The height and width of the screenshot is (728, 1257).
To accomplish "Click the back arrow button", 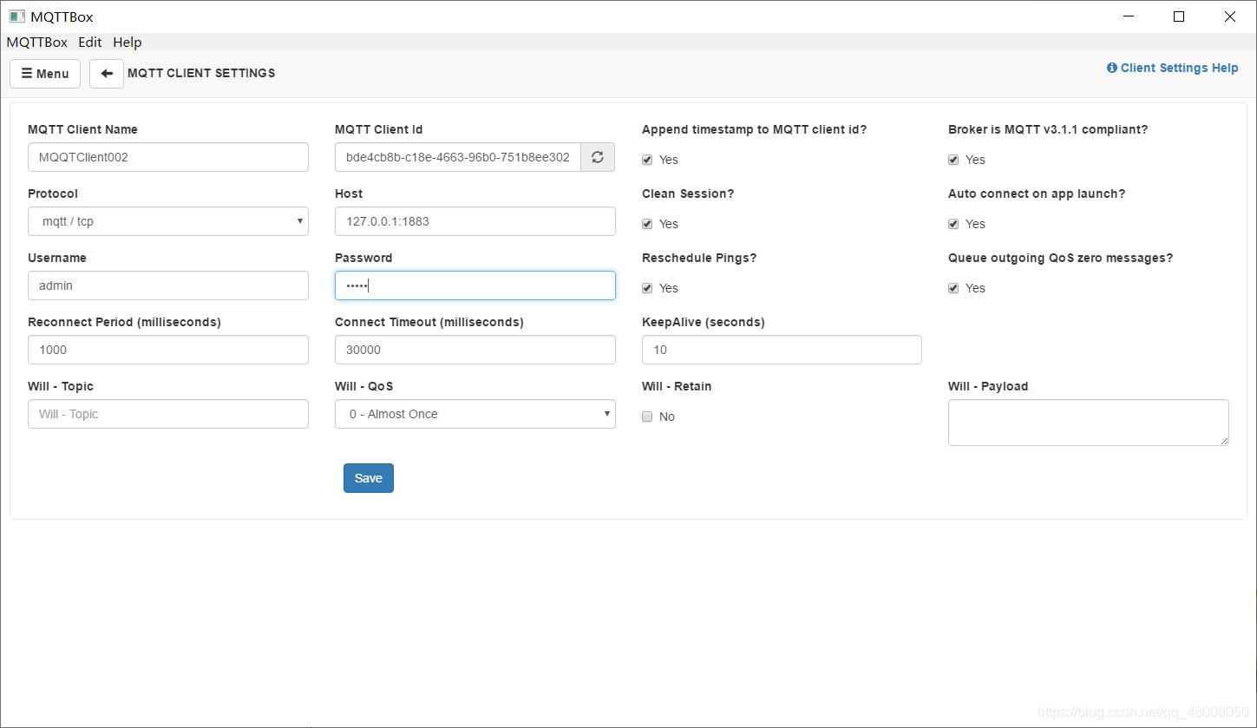I will [107, 74].
